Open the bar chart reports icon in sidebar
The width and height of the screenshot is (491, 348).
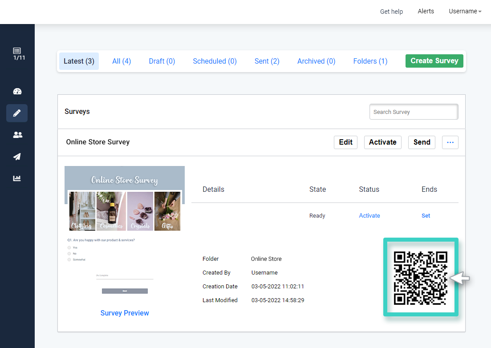pos(17,178)
